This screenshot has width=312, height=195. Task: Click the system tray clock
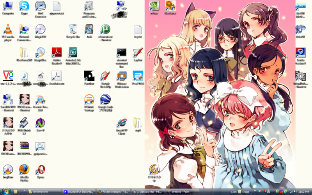[x=304, y=192]
